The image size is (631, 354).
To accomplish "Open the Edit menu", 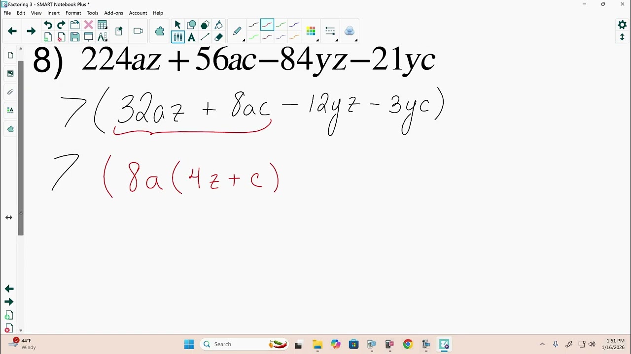I will pos(21,13).
